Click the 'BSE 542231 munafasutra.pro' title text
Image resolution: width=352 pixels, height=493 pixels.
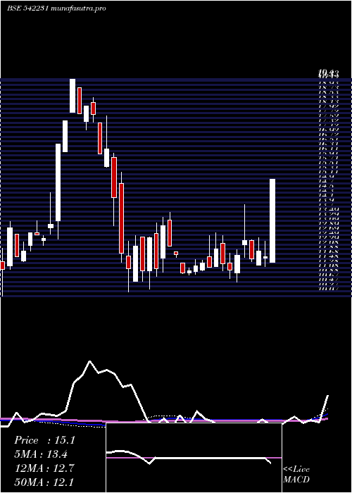(x=56, y=8)
